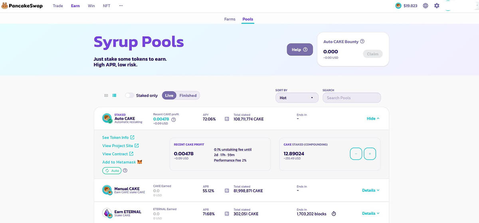Click the timer icon beside 1,703,202 blocks
This screenshot has width=479, height=223.
334,214
